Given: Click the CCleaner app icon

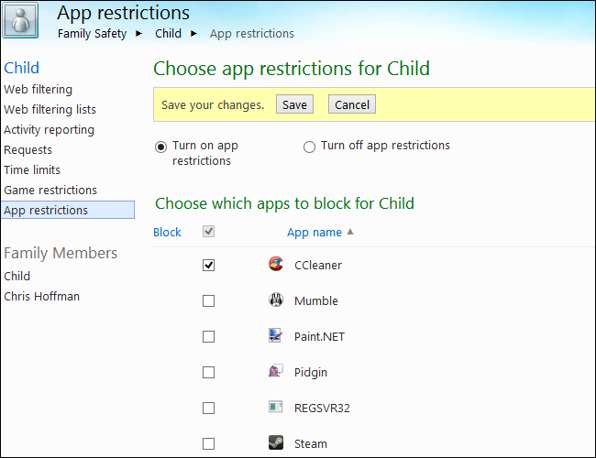Looking at the screenshot, I should (x=275, y=265).
